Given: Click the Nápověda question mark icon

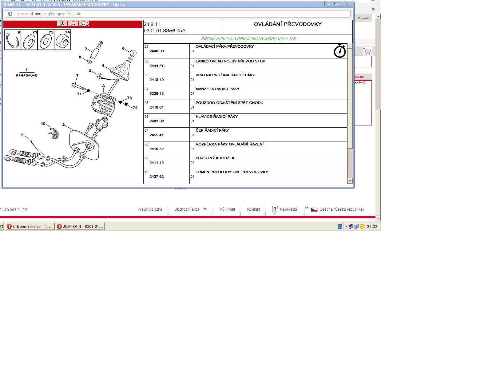Looking at the screenshot, I should tap(275, 210).
